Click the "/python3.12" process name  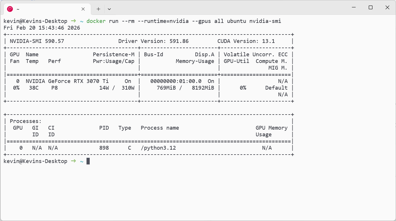(x=158, y=148)
